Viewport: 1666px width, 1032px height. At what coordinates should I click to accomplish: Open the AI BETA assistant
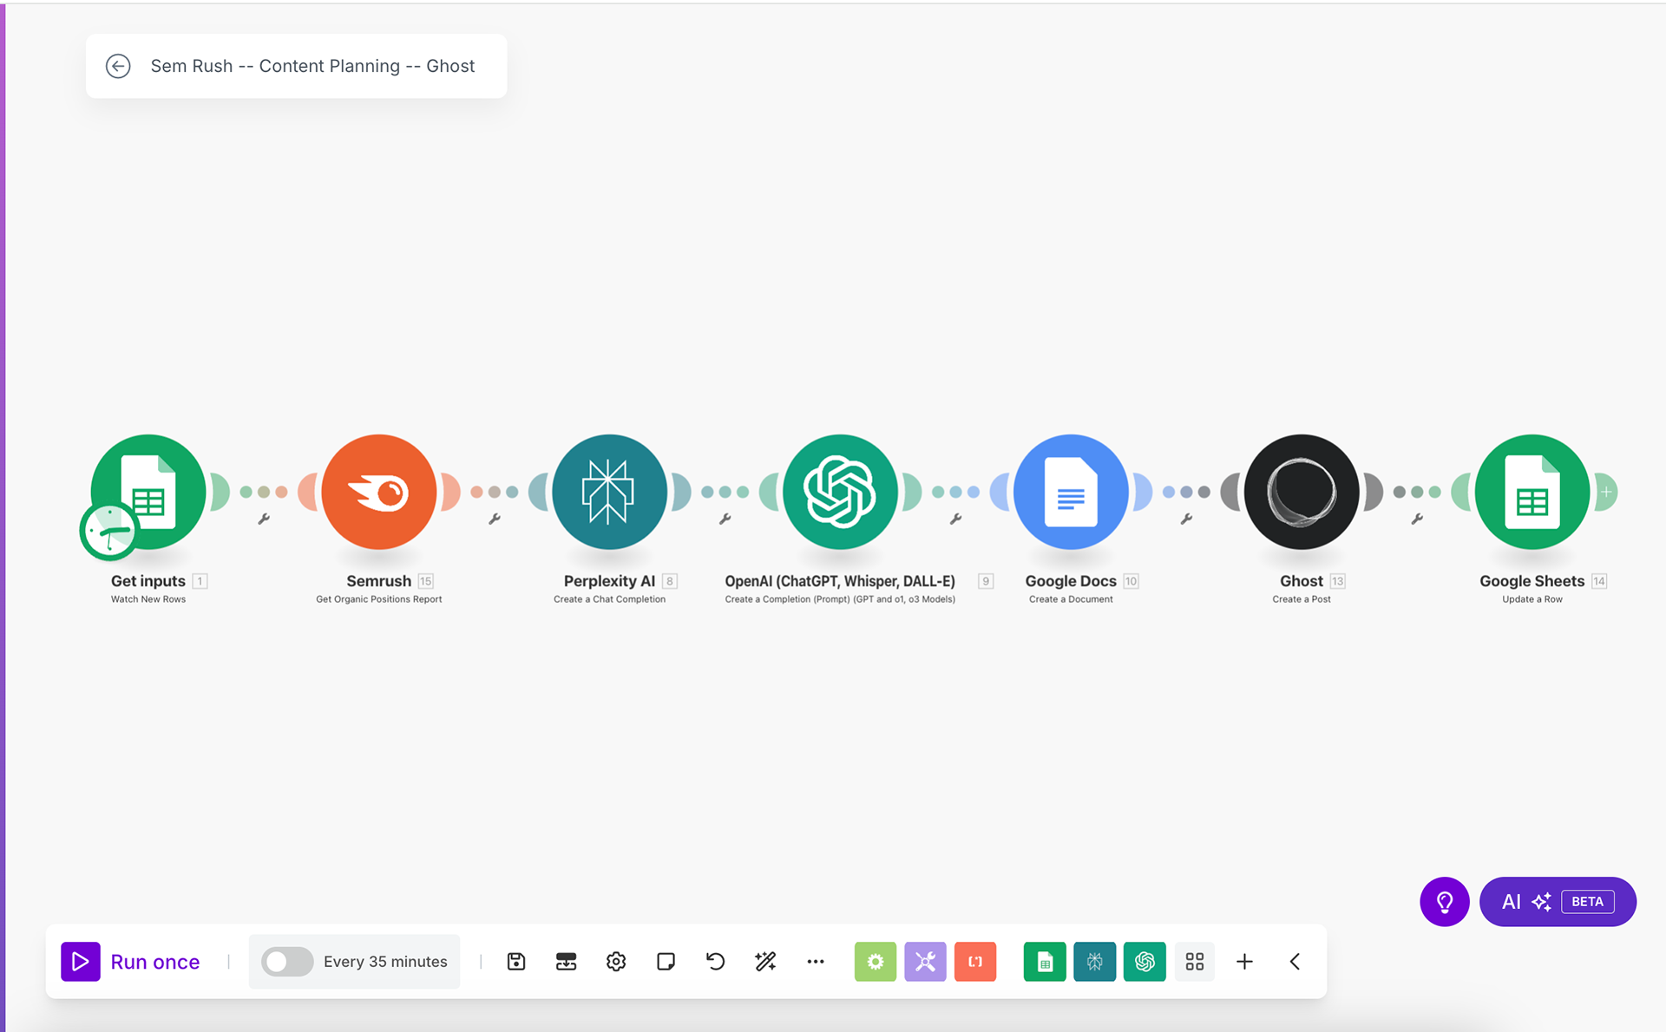(x=1558, y=902)
